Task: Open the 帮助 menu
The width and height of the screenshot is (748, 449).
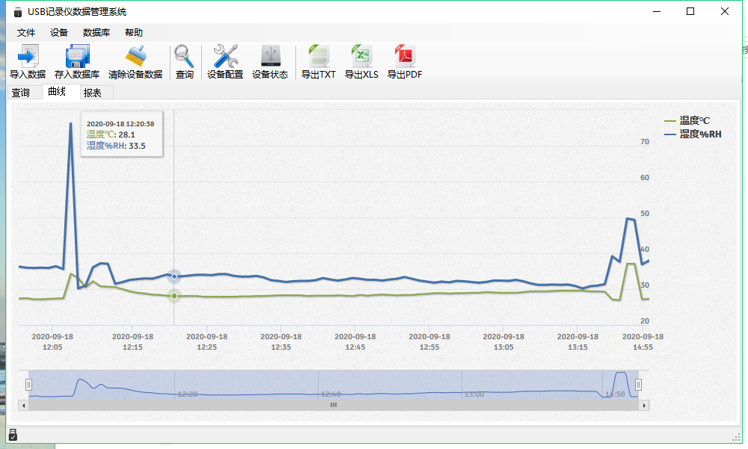Action: 134,32
